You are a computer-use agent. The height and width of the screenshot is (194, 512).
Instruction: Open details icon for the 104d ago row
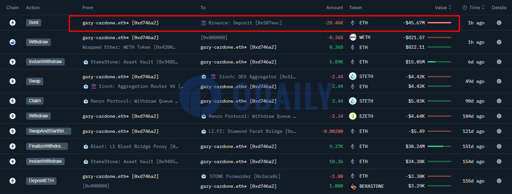499,116
